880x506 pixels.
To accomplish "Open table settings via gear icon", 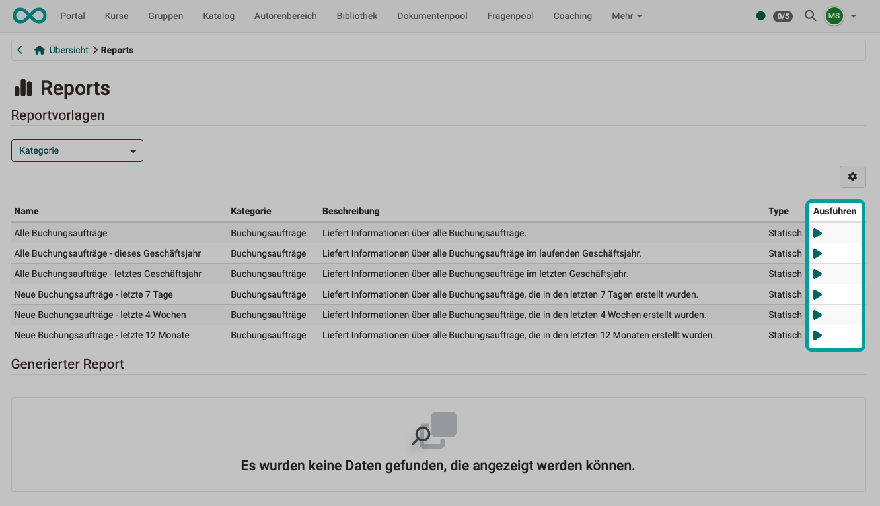I will point(852,176).
